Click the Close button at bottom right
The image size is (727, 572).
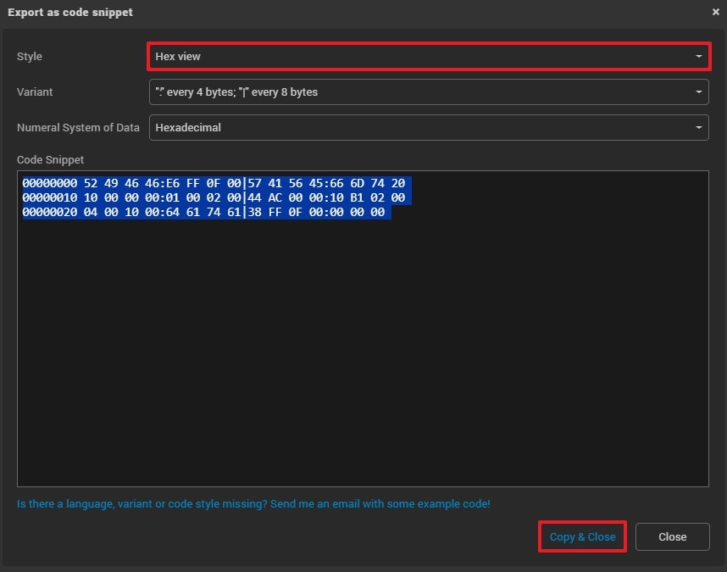672,536
